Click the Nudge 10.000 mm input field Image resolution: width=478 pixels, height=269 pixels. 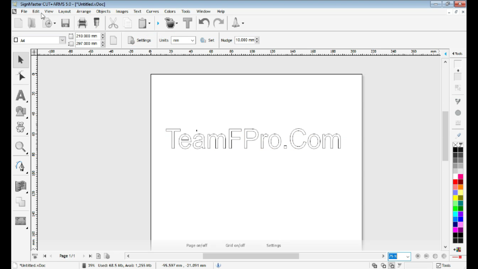pos(245,40)
